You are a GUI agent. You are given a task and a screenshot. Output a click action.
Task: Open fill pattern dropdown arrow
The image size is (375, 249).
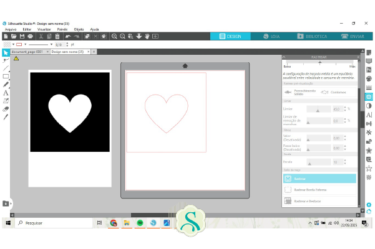coord(13,44)
